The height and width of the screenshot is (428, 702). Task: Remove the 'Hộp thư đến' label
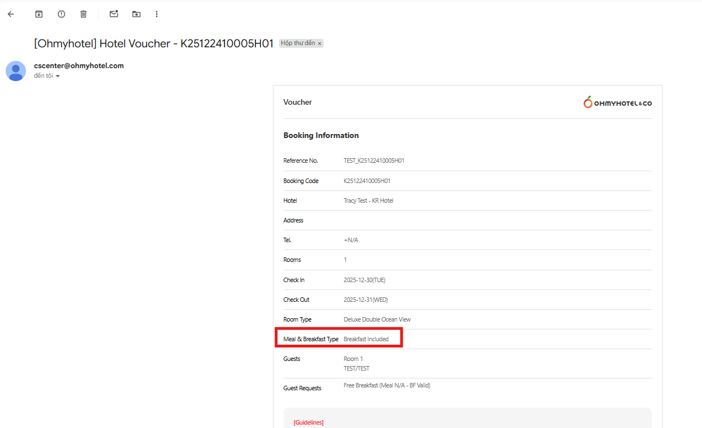(319, 43)
